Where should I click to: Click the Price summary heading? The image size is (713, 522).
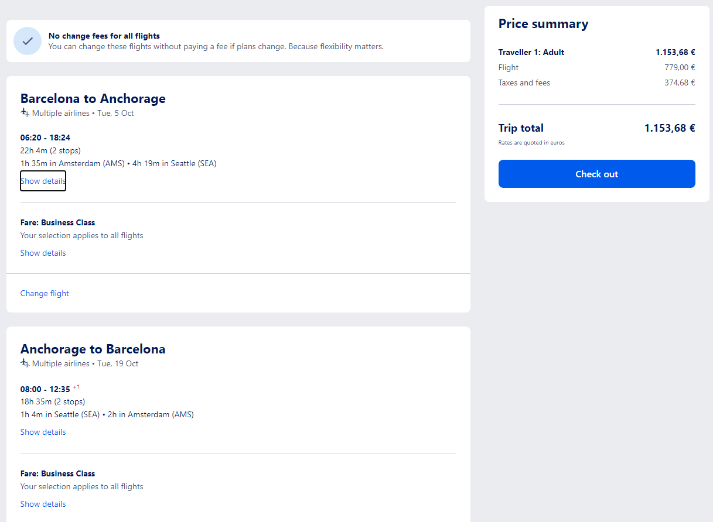543,24
